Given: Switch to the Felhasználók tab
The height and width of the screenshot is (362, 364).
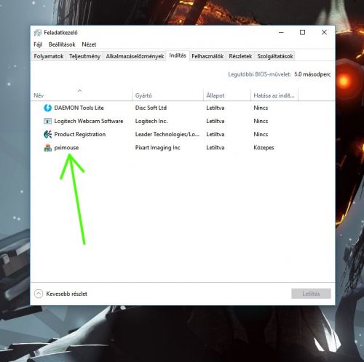Looking at the screenshot, I should (x=207, y=56).
